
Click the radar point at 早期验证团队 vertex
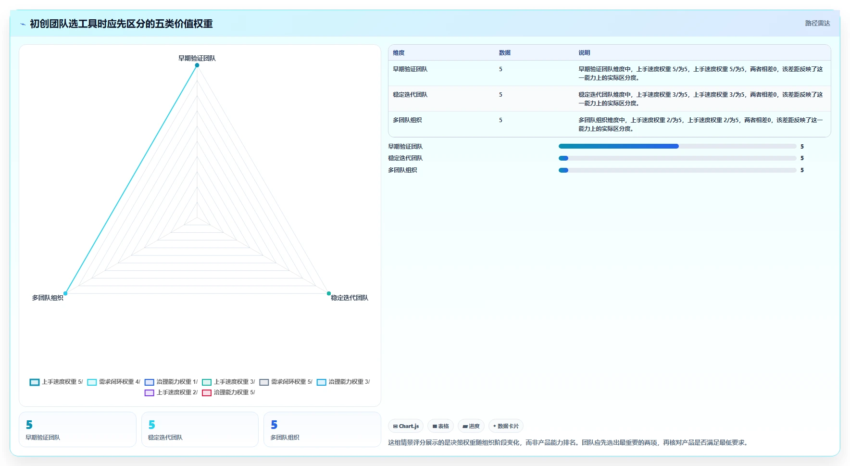(x=197, y=65)
